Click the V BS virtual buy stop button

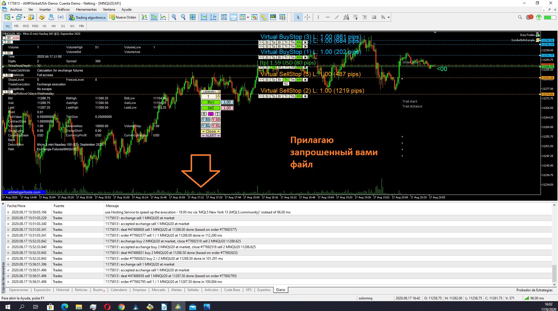pyautogui.click(x=206, y=120)
